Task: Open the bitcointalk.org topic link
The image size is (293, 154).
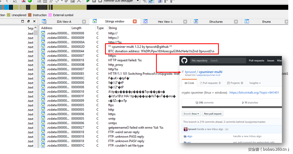Action: [254, 93]
